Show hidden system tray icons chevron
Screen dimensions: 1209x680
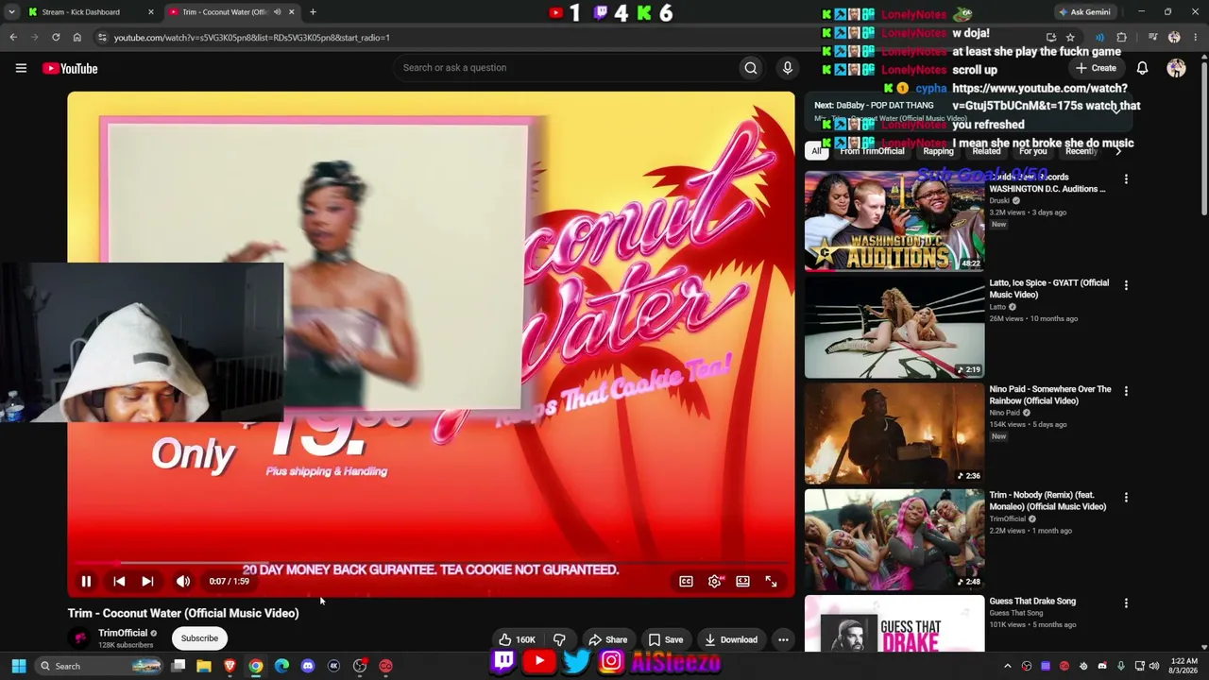[1007, 666]
